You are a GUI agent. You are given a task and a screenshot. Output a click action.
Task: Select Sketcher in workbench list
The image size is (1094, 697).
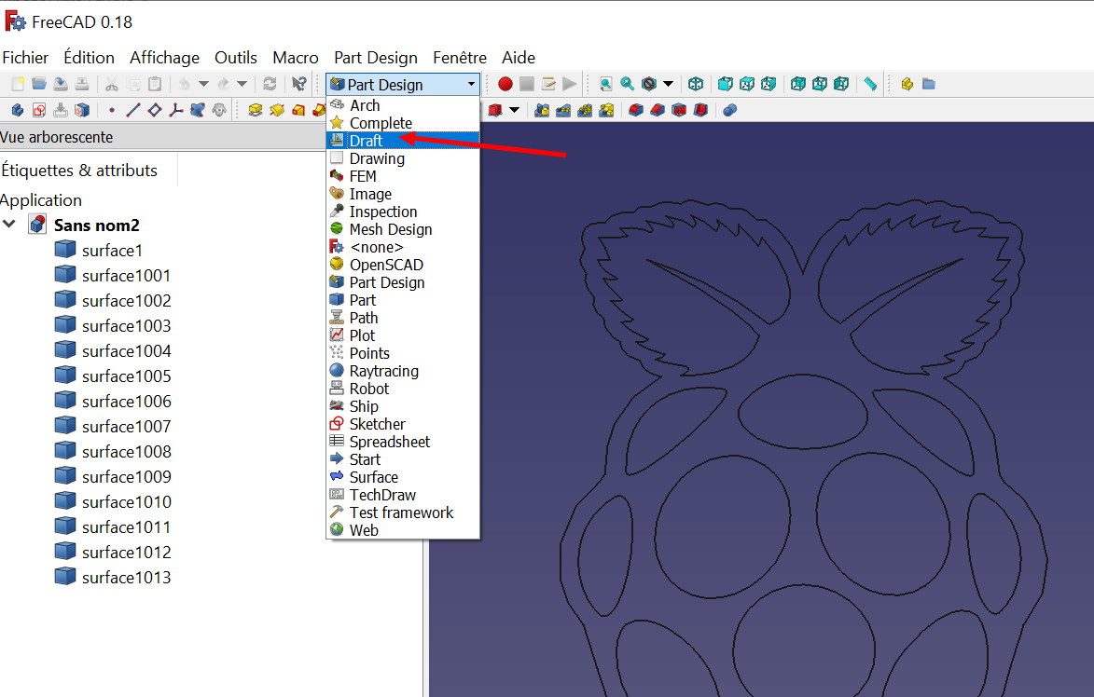pyautogui.click(x=403, y=424)
